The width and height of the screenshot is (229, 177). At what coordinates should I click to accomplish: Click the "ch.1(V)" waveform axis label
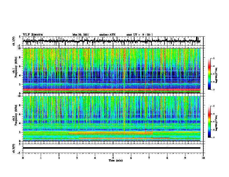pyautogui.click(x=14, y=41)
